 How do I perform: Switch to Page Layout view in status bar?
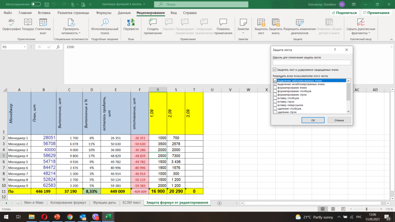point(333,209)
